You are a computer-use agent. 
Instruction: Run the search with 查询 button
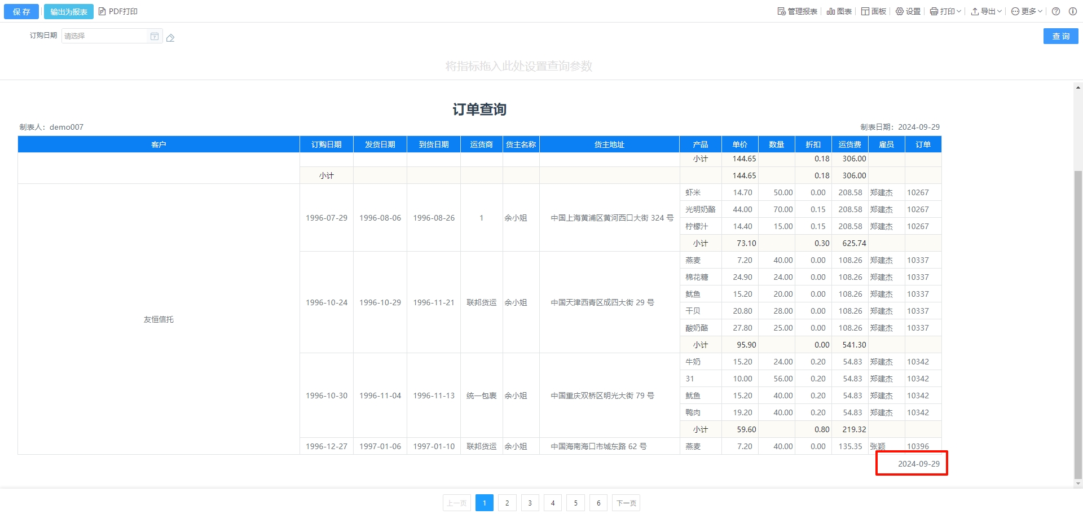[x=1060, y=36]
